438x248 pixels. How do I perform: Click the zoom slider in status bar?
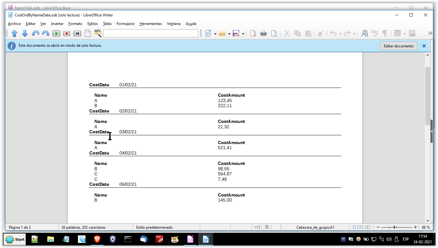tap(394, 227)
